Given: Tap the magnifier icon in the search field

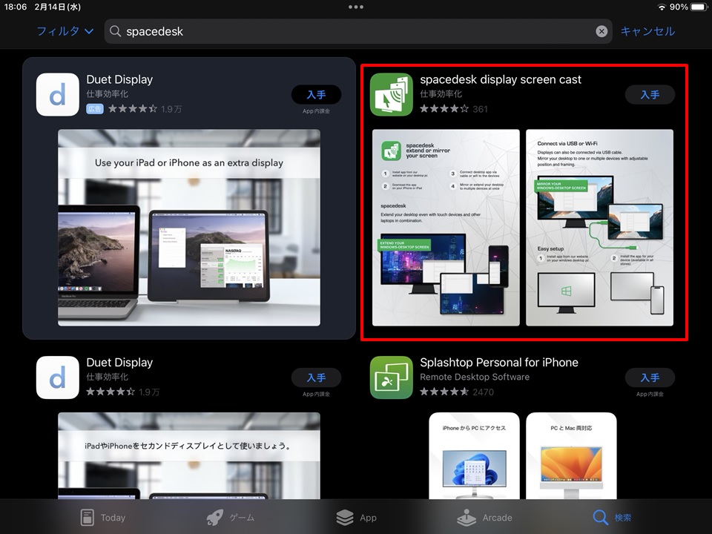Looking at the screenshot, I should point(116,31).
